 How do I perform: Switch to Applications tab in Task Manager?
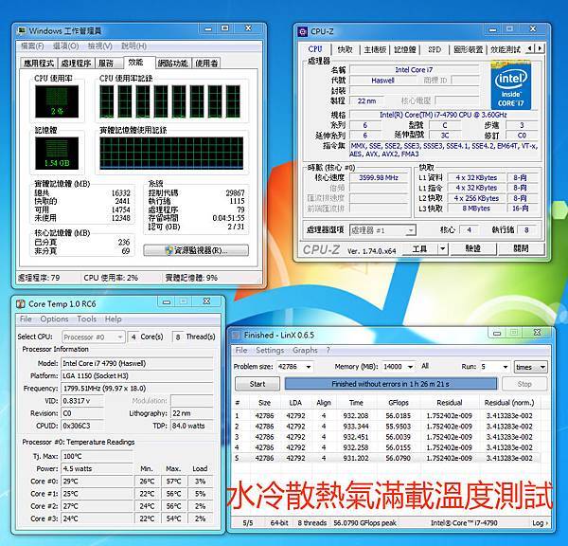(39, 64)
